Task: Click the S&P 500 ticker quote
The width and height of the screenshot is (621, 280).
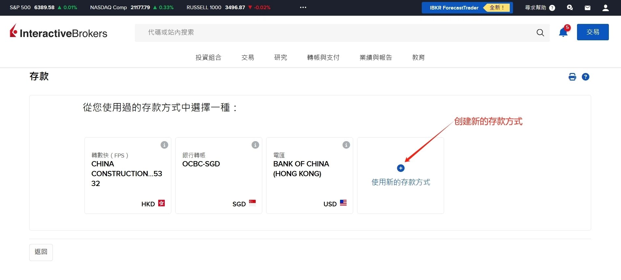Action: point(43,7)
